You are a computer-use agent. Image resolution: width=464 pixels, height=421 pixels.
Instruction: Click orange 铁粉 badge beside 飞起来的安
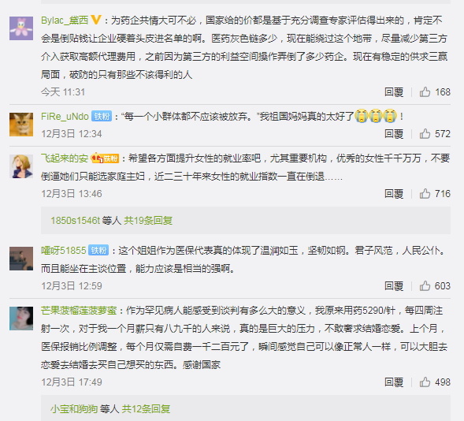[105, 158]
